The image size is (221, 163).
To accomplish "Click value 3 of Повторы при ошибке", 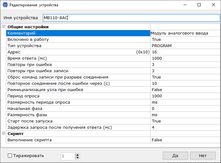I will point(185,65).
